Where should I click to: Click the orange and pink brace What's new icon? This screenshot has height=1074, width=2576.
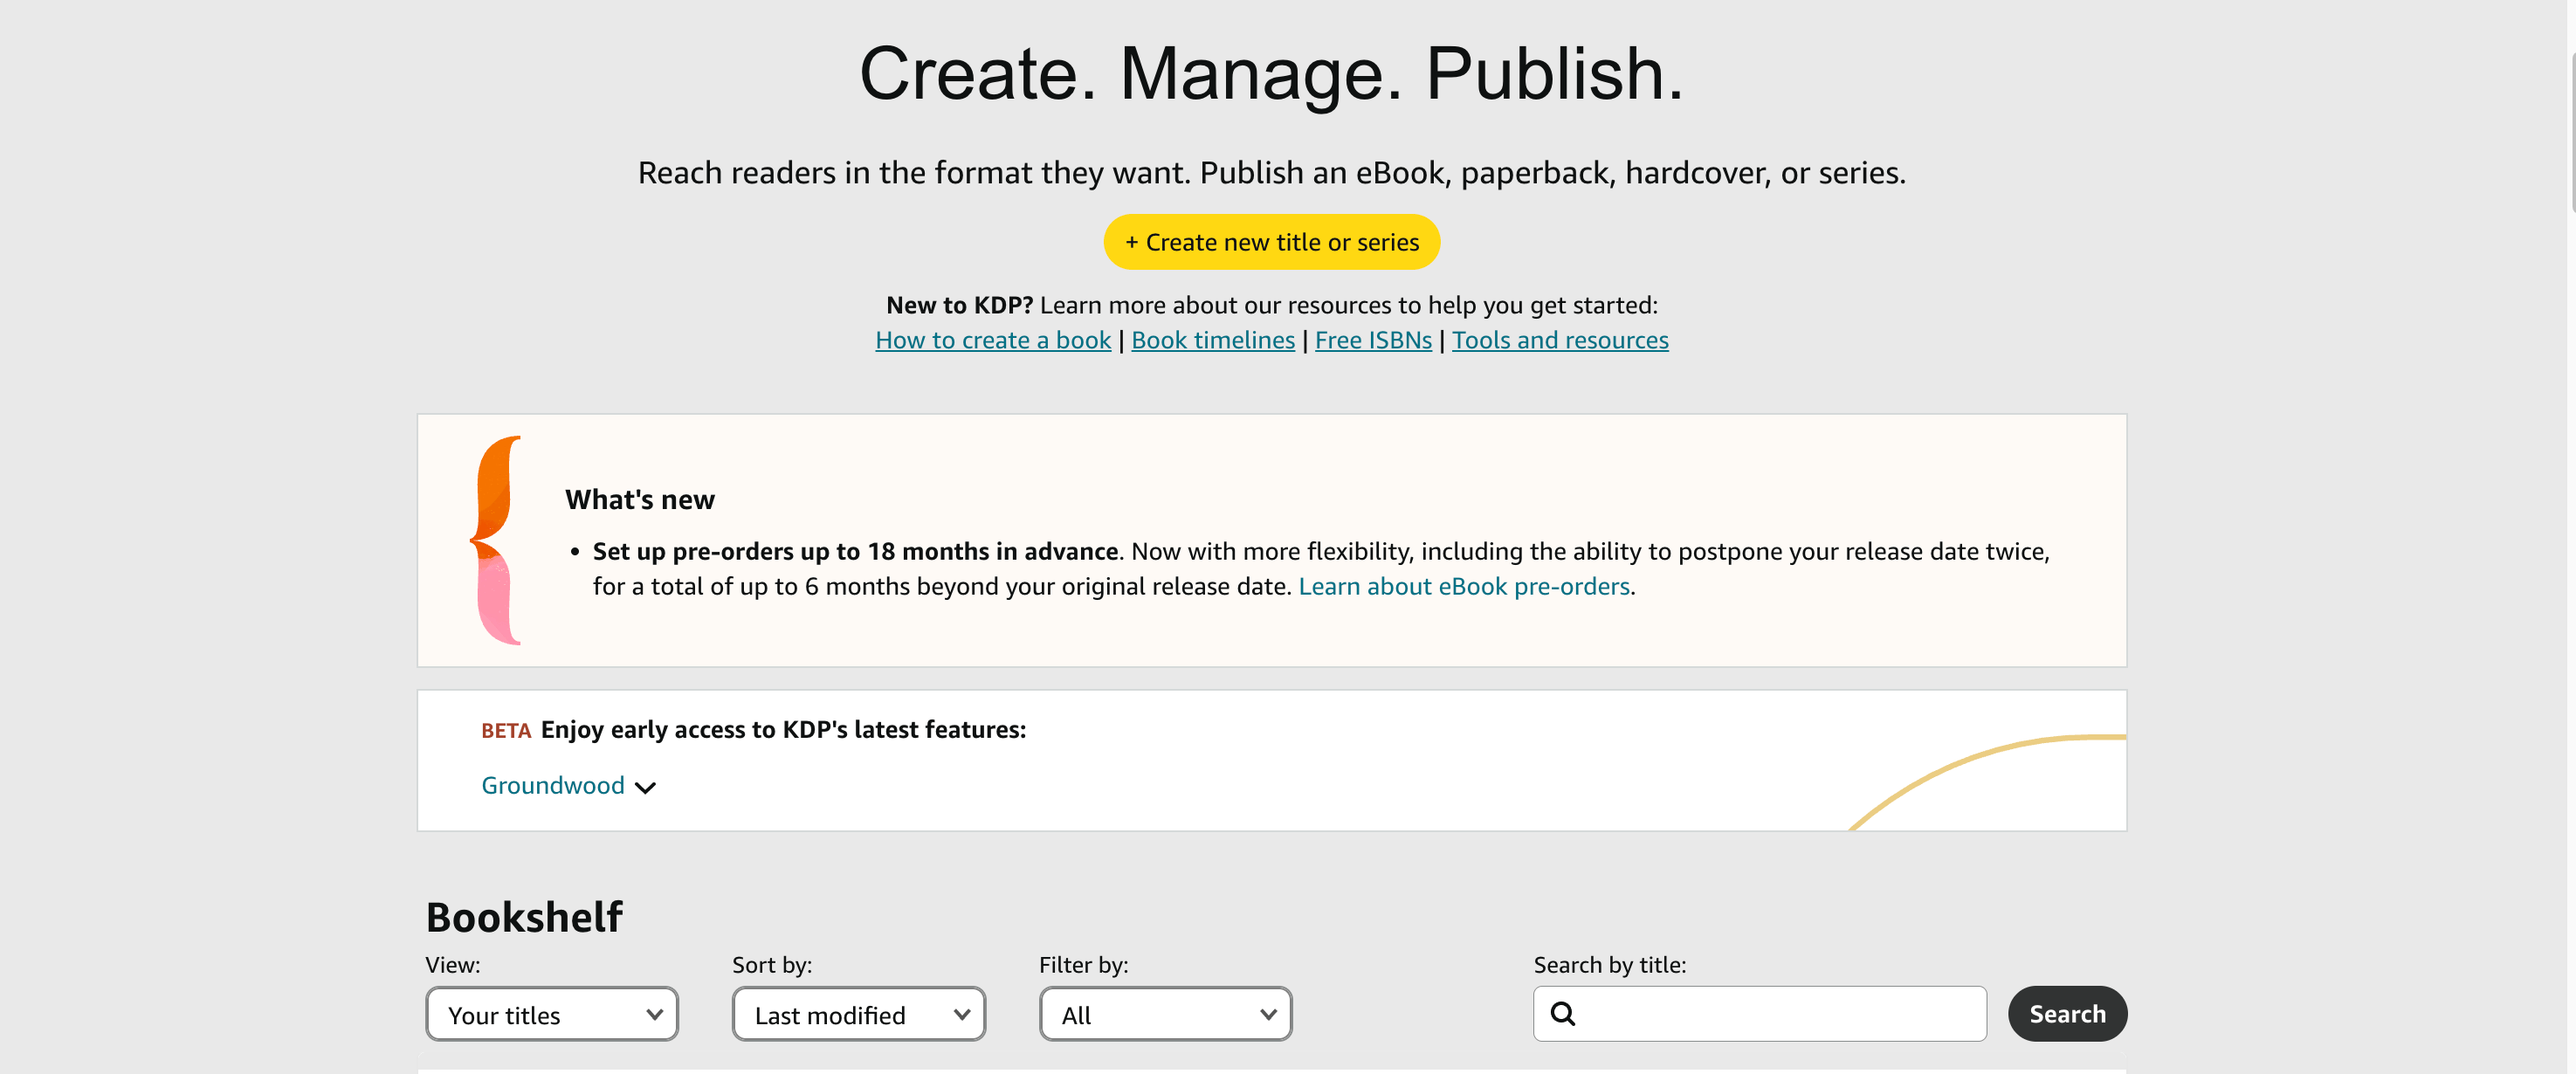[496, 540]
